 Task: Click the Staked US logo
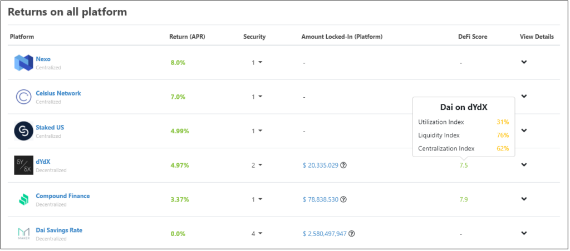[x=23, y=131]
